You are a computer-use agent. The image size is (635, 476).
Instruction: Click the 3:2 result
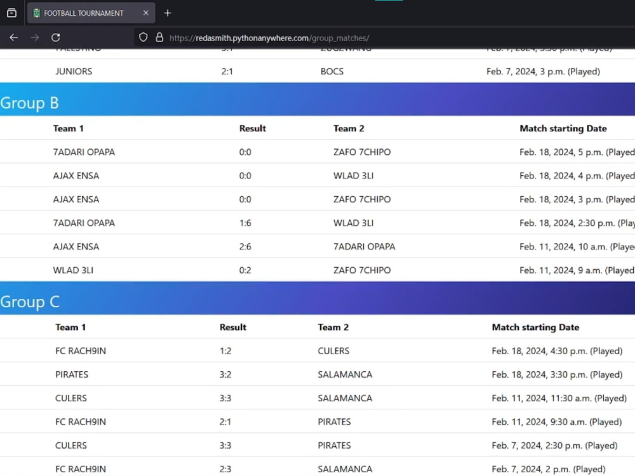225,374
